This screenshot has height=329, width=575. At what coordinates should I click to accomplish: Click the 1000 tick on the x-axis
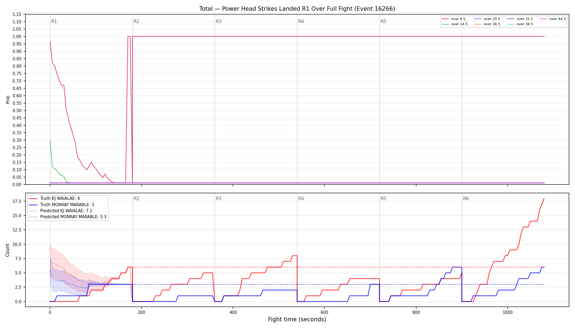[508, 312]
